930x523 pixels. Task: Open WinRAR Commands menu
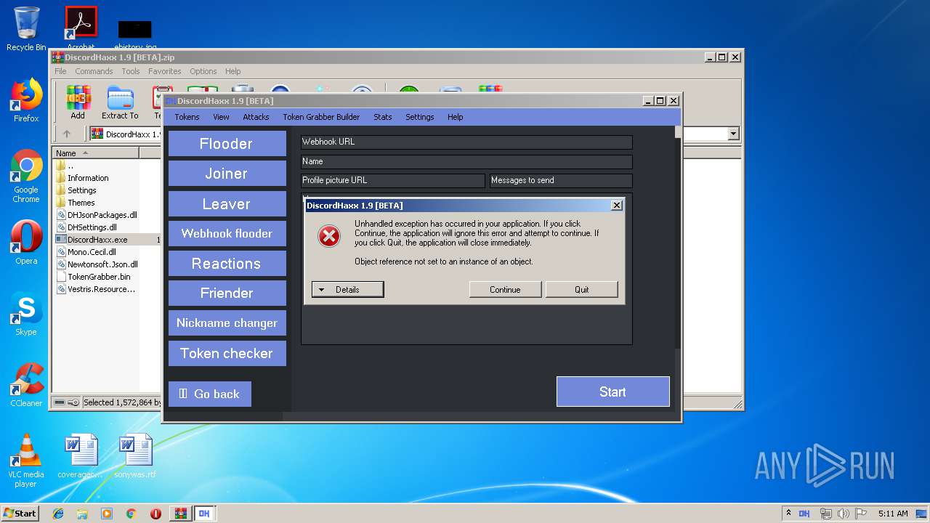click(x=94, y=71)
